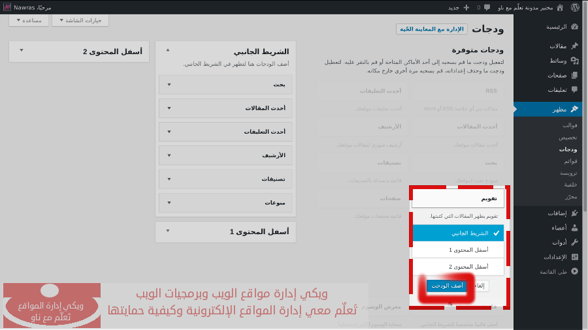Open the comments bubble in admin bar
The image size is (588, 330).
click(487, 7)
